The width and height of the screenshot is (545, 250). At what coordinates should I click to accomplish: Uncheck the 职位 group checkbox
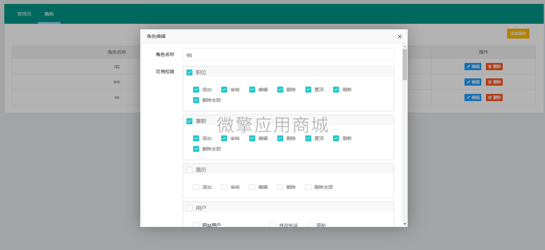point(189,72)
